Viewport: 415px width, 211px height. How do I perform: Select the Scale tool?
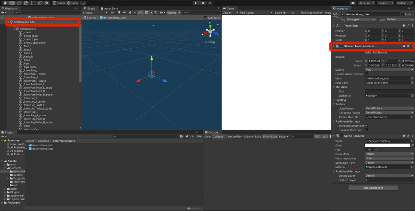(25, 3)
